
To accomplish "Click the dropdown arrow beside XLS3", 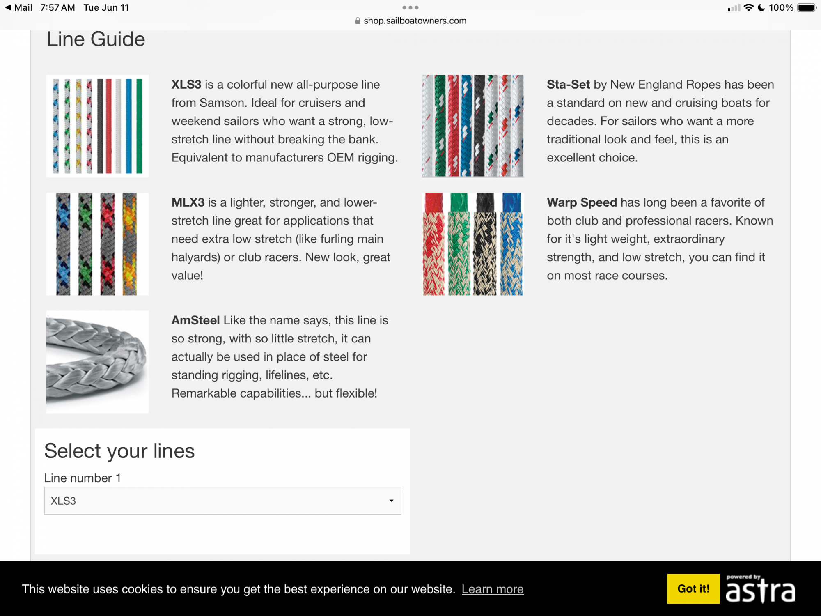I will click(x=391, y=501).
